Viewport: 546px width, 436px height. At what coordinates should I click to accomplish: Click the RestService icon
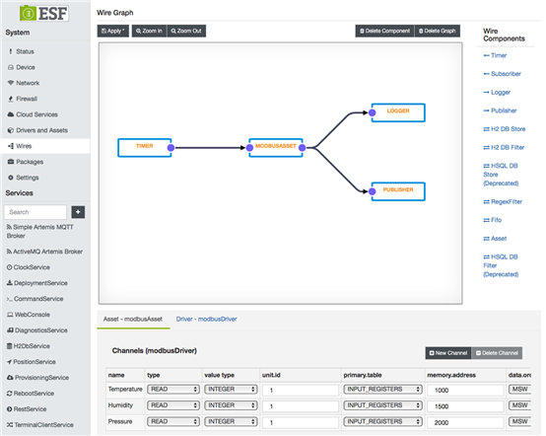click(10, 408)
